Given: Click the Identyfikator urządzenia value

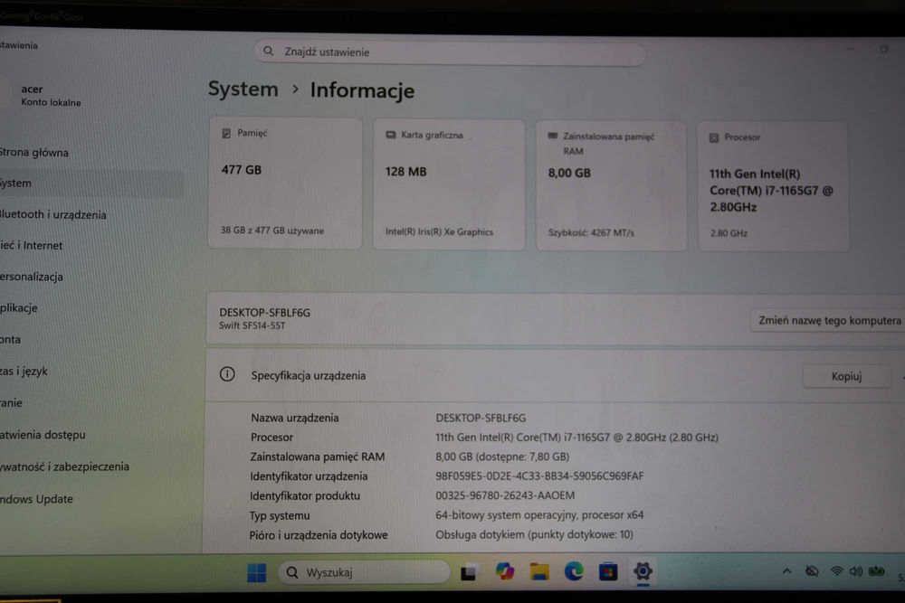Looking at the screenshot, I should tap(539, 476).
